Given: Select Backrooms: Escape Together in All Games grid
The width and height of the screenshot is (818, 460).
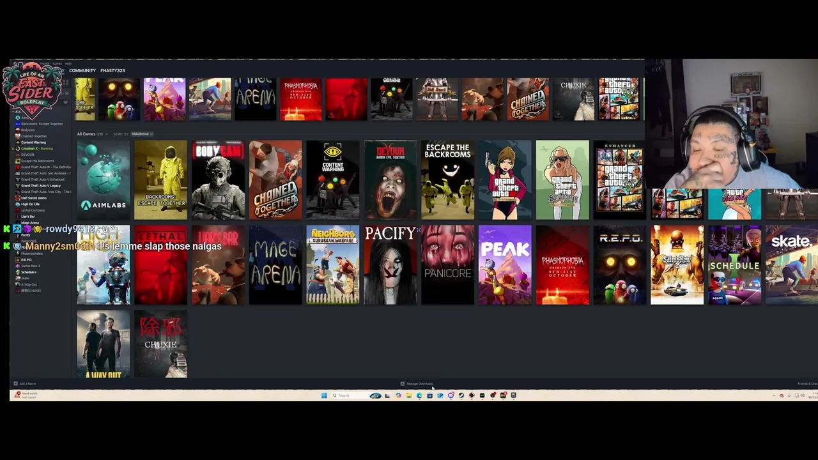Looking at the screenshot, I should (x=160, y=180).
